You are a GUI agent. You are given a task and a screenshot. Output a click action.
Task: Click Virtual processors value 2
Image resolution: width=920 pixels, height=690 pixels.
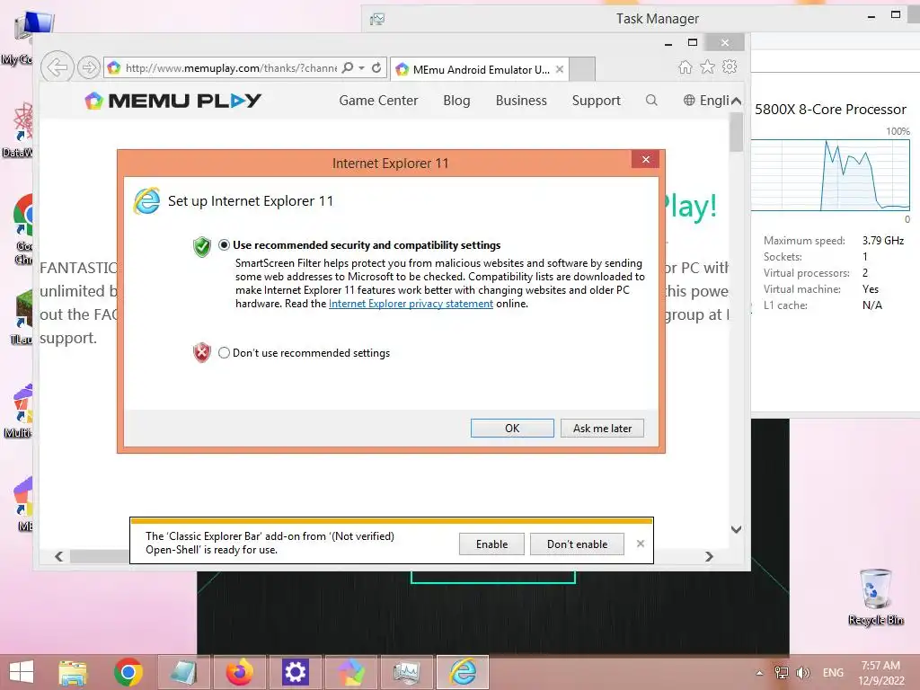[865, 273]
